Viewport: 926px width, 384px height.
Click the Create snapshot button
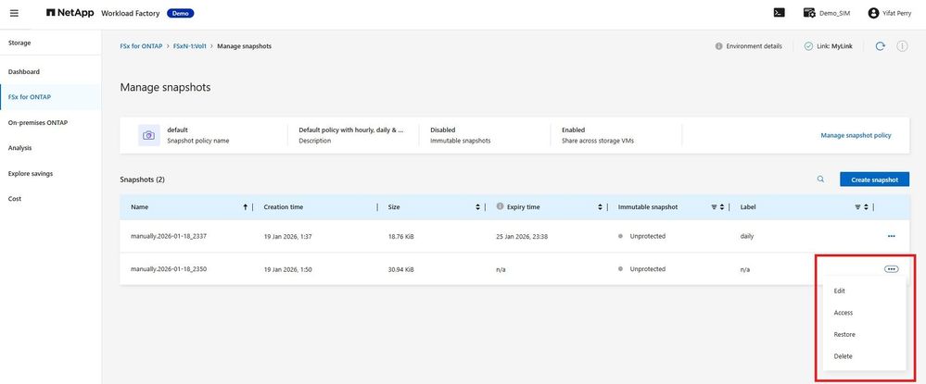(874, 180)
